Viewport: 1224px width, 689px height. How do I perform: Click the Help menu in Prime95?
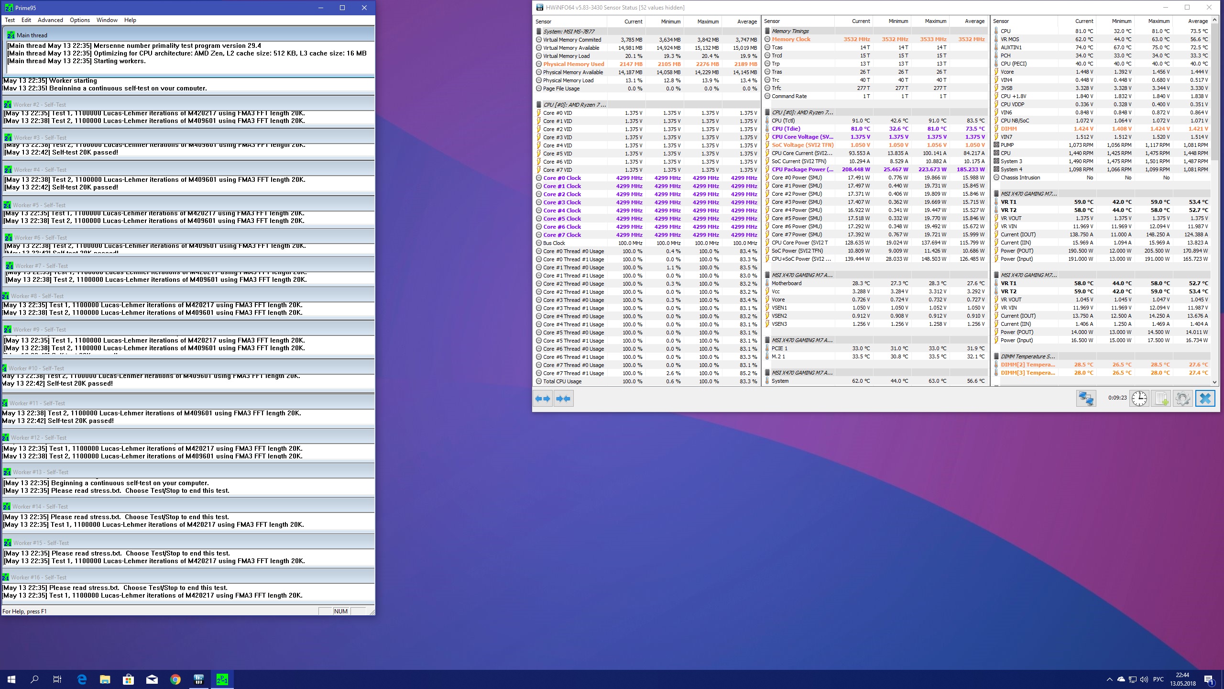(x=130, y=20)
